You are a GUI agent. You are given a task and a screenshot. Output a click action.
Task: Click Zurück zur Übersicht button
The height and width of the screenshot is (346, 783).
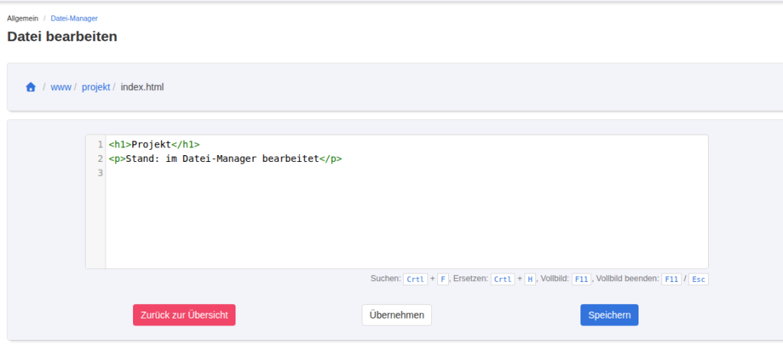(x=184, y=315)
